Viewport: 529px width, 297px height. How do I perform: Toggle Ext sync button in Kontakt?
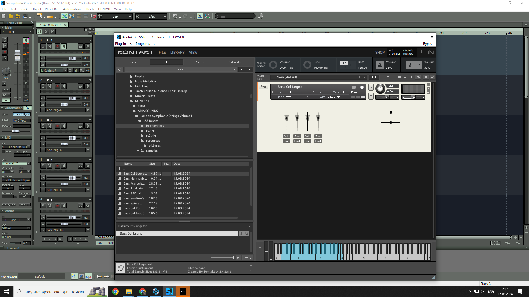[x=344, y=63]
